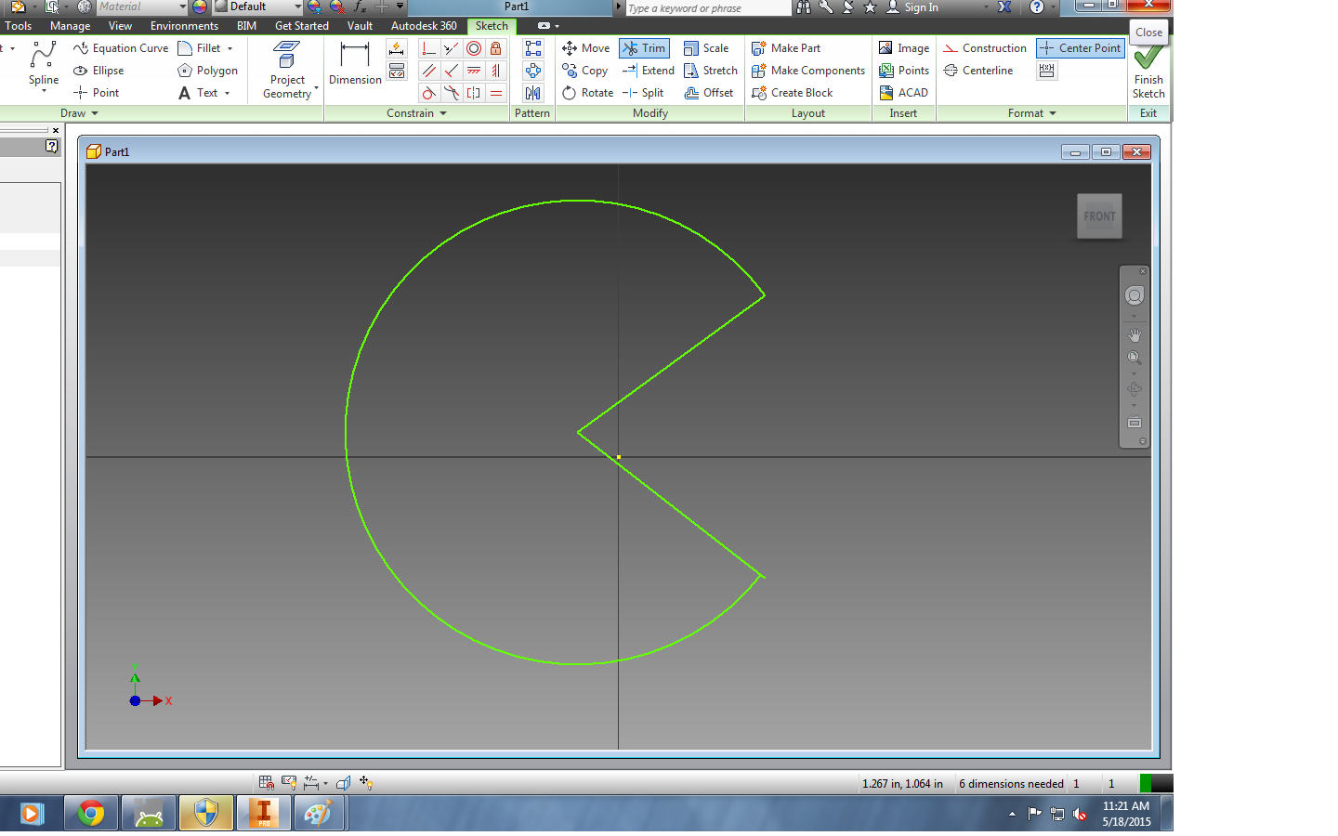Apply the Fix lock constraint
Viewport: 1338px width, 836px height.
coord(496,48)
